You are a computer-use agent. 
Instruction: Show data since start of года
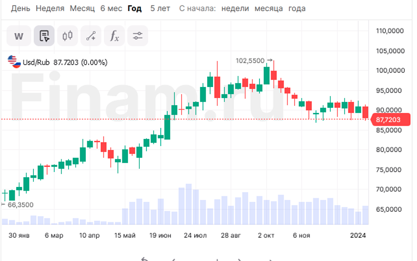(297, 8)
